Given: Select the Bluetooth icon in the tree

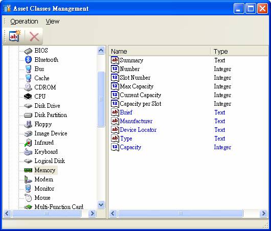Looking at the screenshot, I should (x=28, y=60).
